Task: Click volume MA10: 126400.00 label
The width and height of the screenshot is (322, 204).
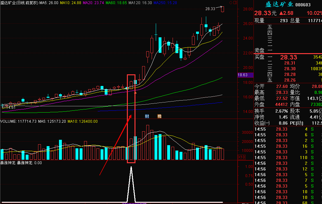Action: pyautogui.click(x=82, y=121)
